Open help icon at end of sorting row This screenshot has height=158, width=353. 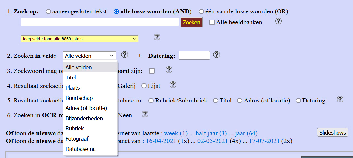click(340, 100)
